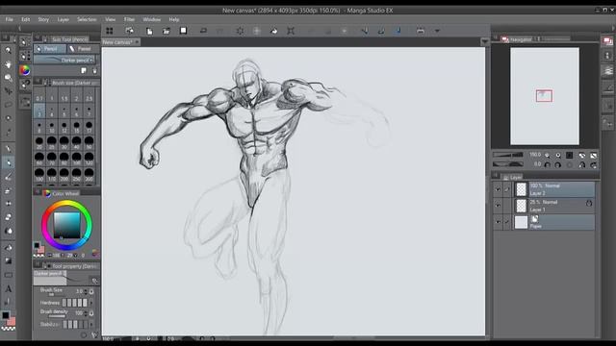Expand the command bar overflow arrow
Image resolution: width=616 pixels, height=346 pixels.
coord(437,31)
